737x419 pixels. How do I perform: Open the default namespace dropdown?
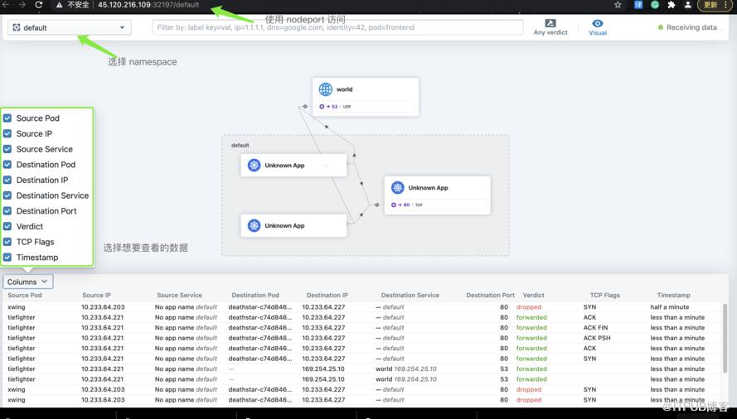70,27
